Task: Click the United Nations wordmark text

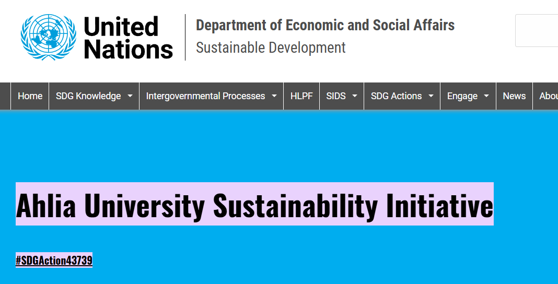Action: tap(128, 38)
